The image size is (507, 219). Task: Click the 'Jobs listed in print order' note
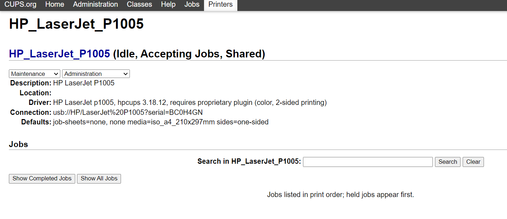(x=340, y=195)
